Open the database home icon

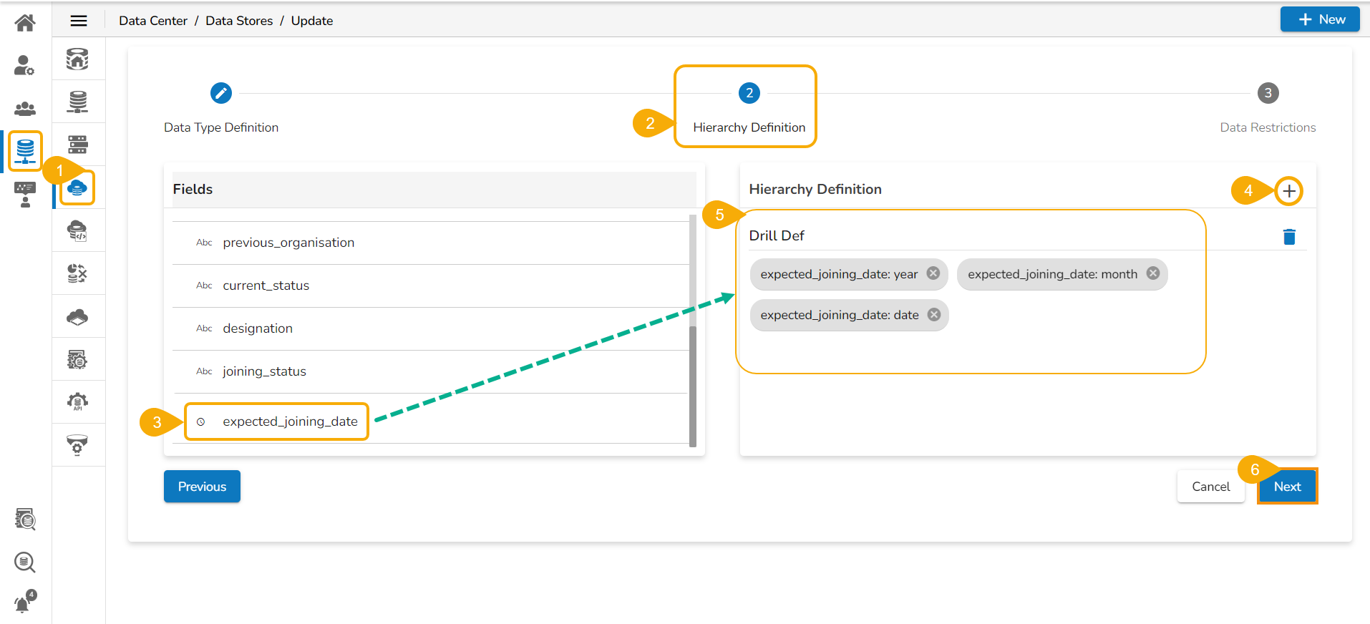(77, 59)
